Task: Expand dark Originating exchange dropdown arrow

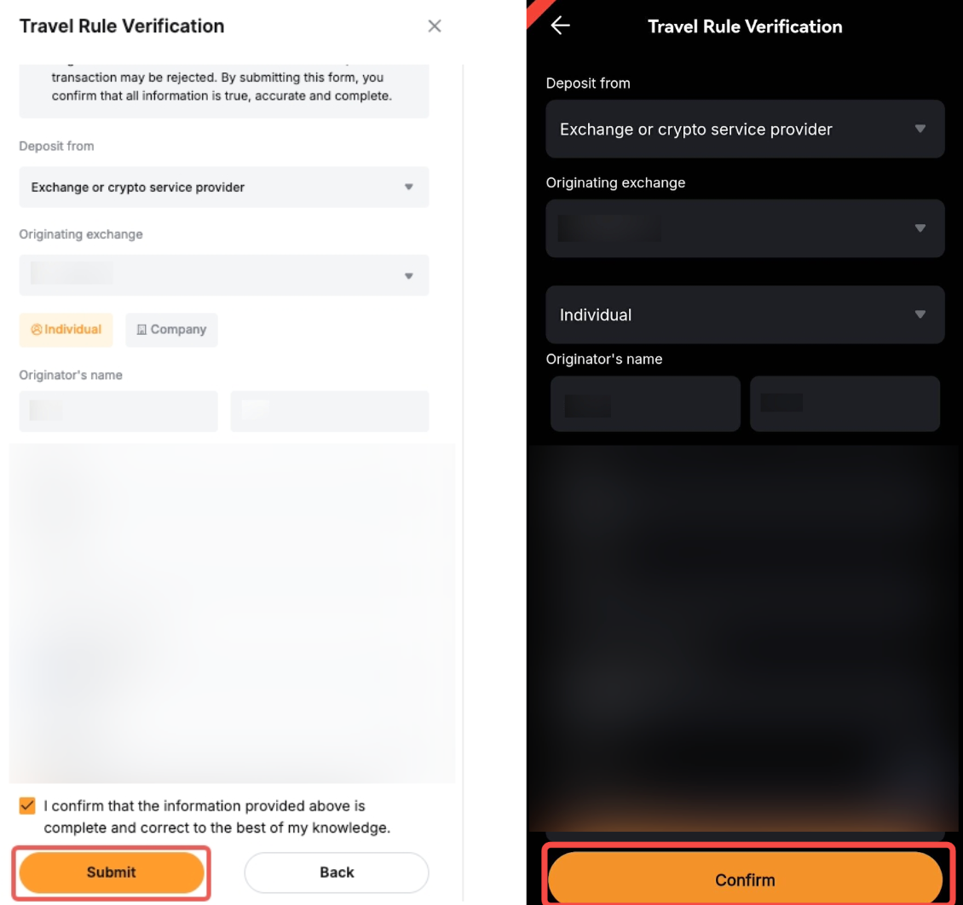Action: pyautogui.click(x=920, y=228)
